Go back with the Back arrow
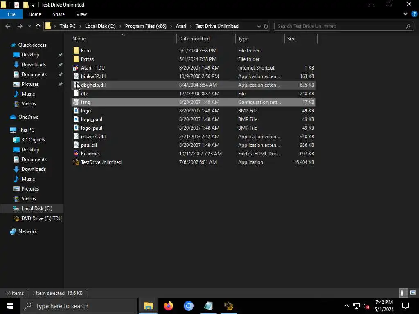Image resolution: width=419 pixels, height=314 pixels. coord(8,26)
